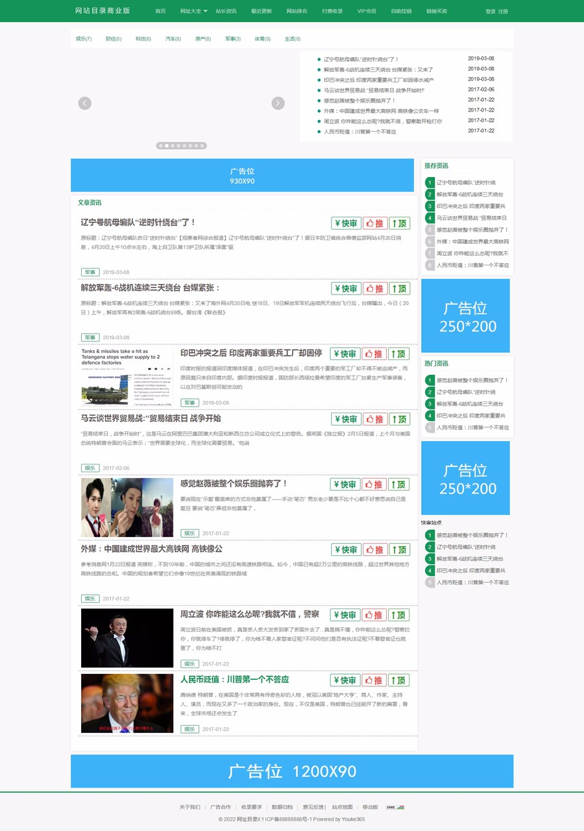This screenshot has width=584, height=831.
Task: Click the 顶 arrow on 印巴冲突之后 article
Action: (398, 354)
